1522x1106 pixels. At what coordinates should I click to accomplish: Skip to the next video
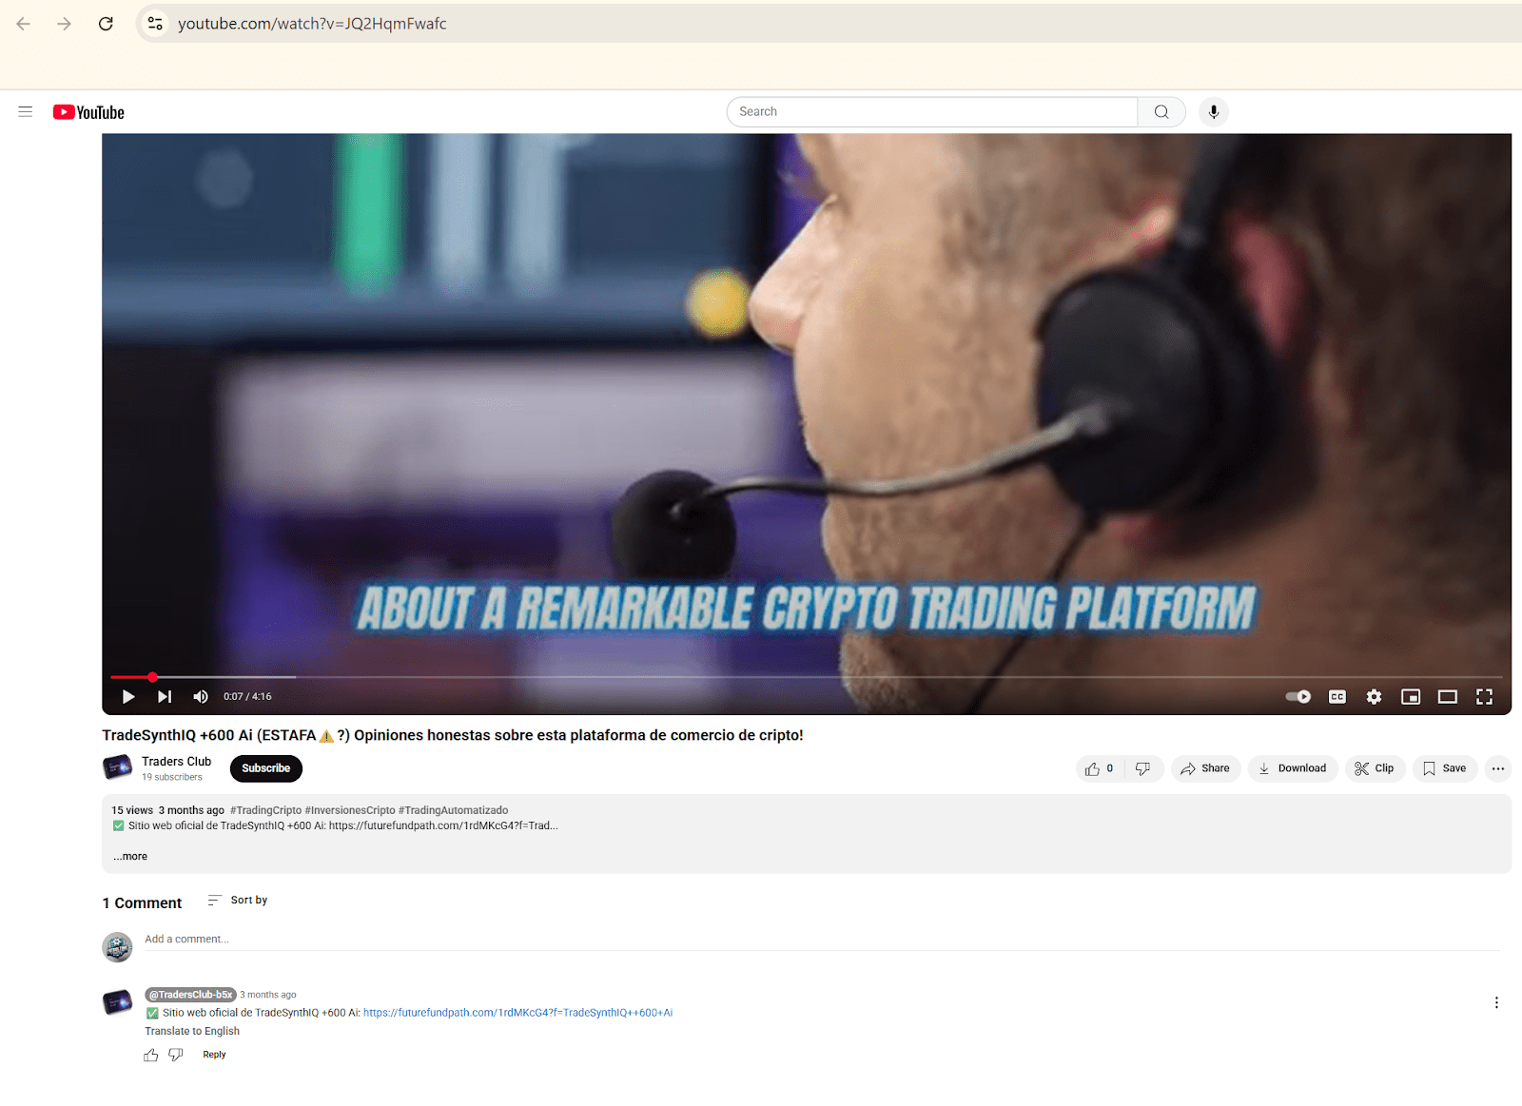(165, 697)
